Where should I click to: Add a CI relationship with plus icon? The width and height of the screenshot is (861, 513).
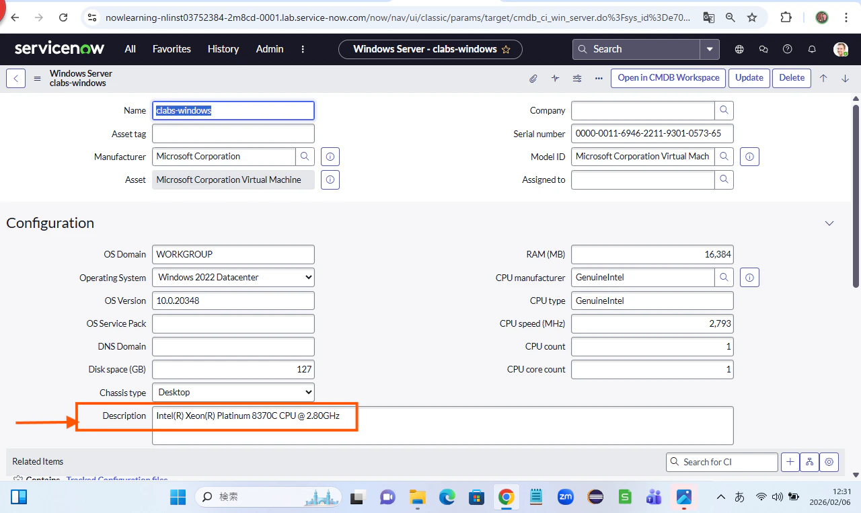pos(790,462)
